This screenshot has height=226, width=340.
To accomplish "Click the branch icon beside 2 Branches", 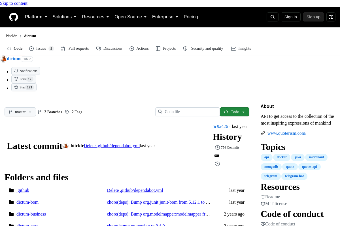I will tap(40, 112).
